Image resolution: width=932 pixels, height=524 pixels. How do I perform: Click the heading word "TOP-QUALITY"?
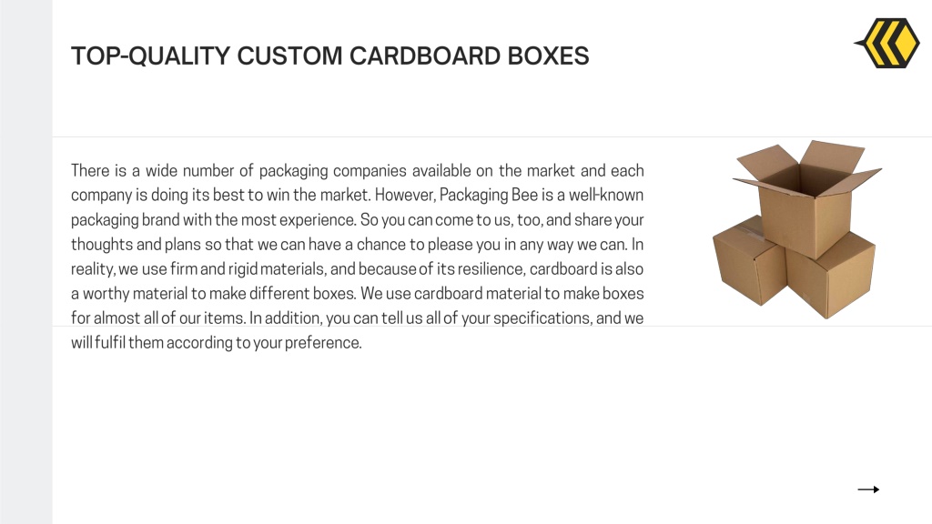tap(150, 55)
